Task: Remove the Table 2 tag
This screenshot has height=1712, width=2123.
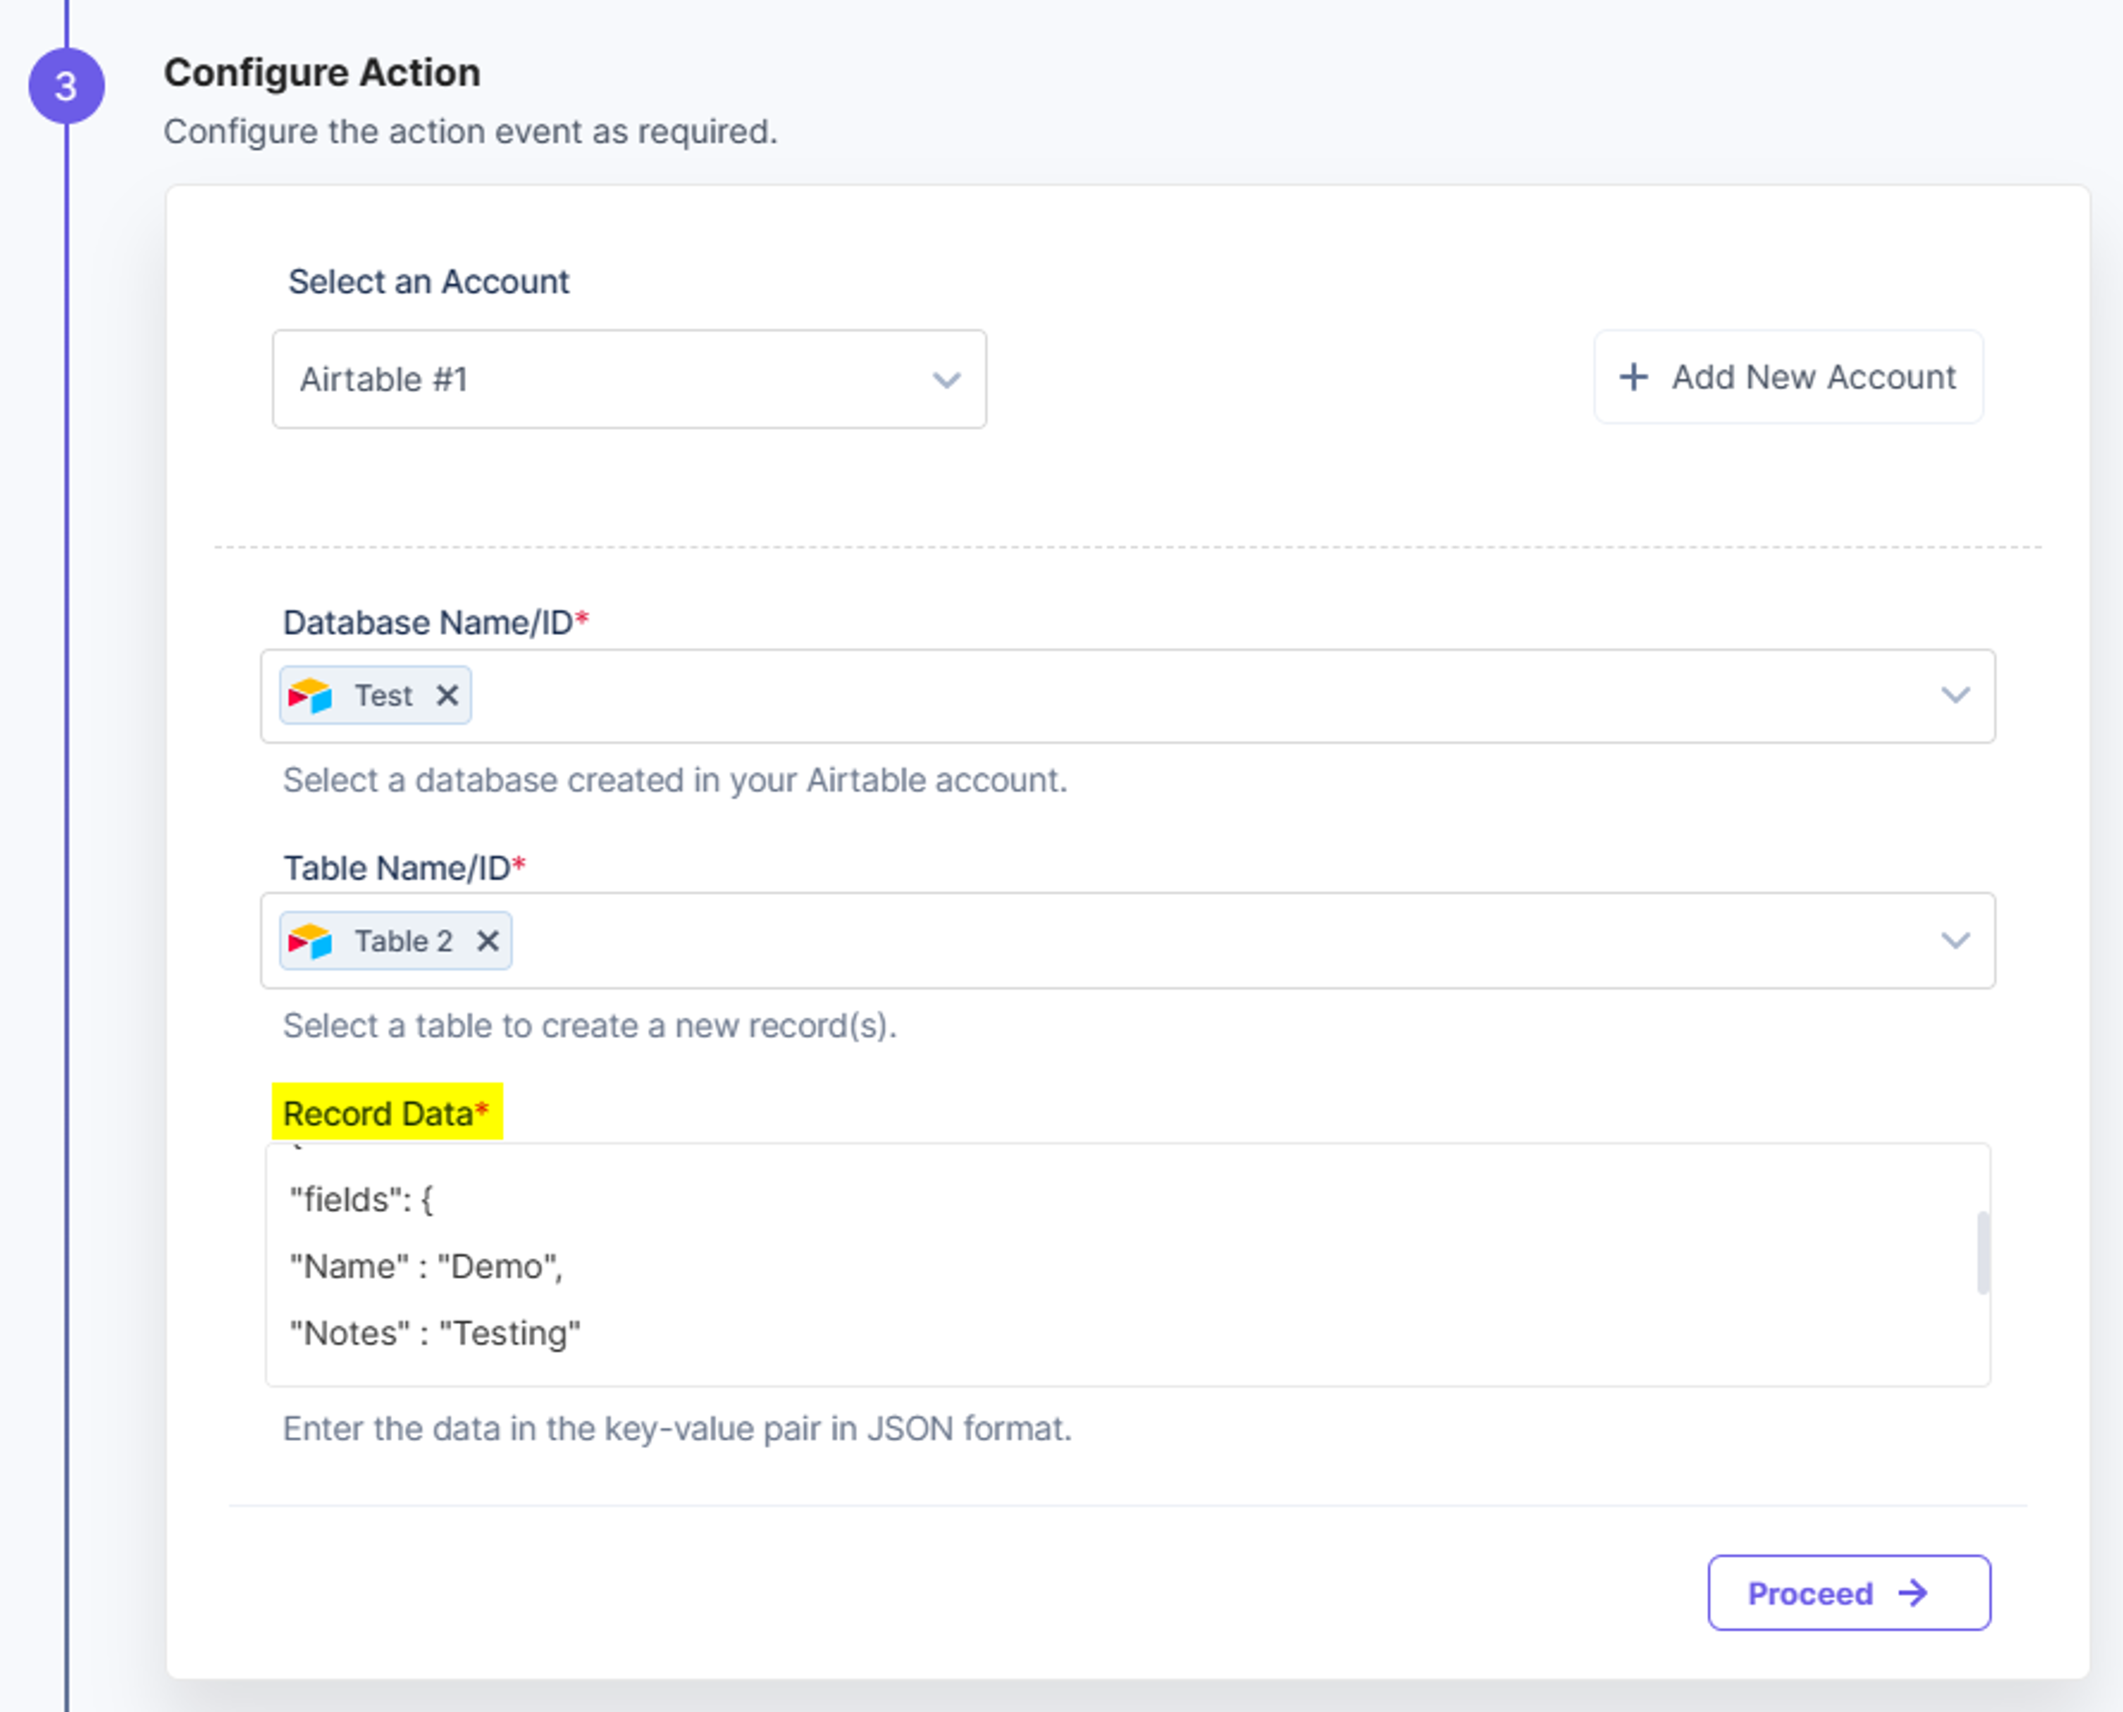Action: tap(487, 941)
